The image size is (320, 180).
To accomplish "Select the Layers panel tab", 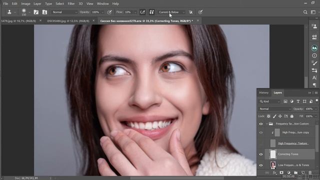I will pyautogui.click(x=277, y=92).
